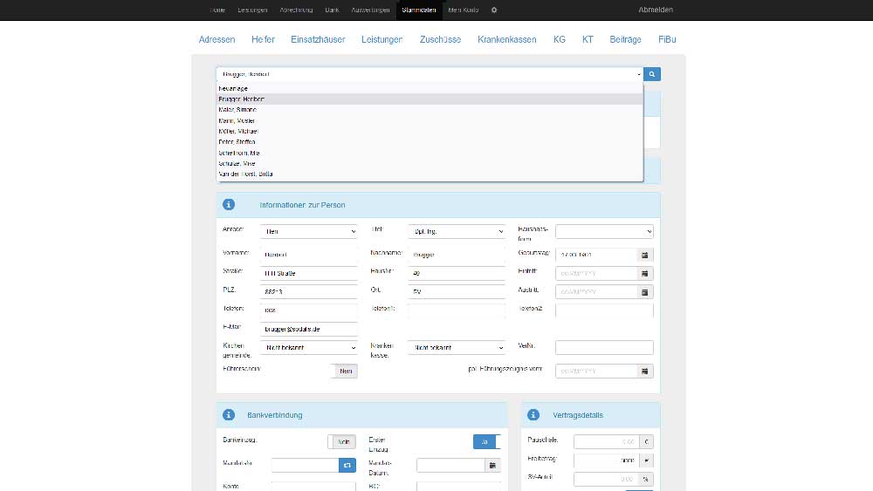This screenshot has height=491, width=873.
Task: Select 'Möller, Michael' from the list
Action: point(430,131)
